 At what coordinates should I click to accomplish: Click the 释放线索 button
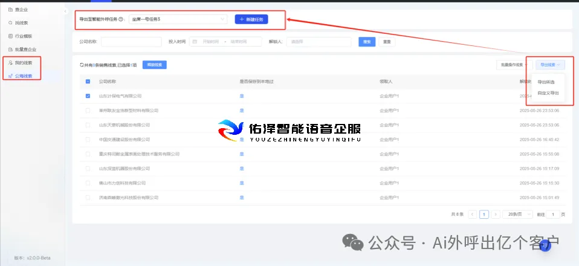point(154,65)
